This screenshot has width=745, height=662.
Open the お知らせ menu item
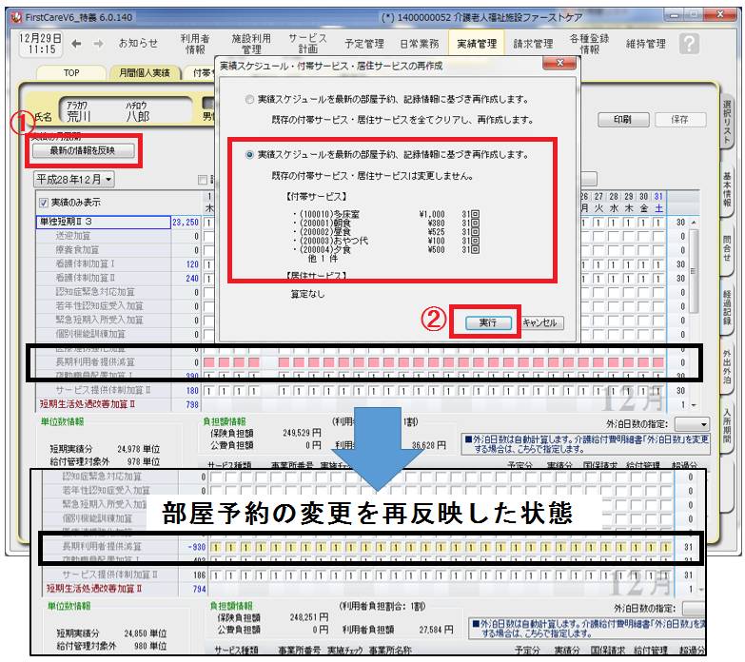coord(138,44)
